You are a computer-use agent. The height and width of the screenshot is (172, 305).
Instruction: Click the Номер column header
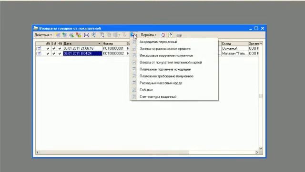tap(114, 43)
